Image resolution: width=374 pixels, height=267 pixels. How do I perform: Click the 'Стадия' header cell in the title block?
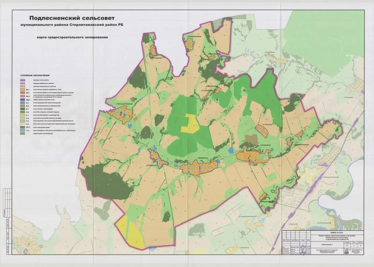click(347, 242)
